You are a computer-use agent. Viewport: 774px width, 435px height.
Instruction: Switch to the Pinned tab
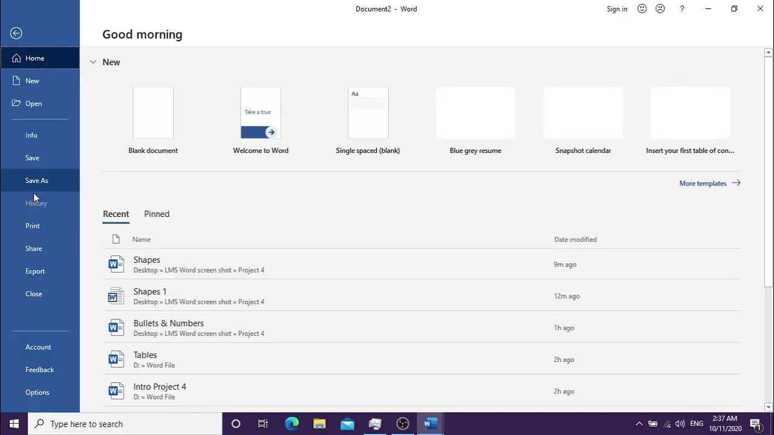pyautogui.click(x=157, y=214)
